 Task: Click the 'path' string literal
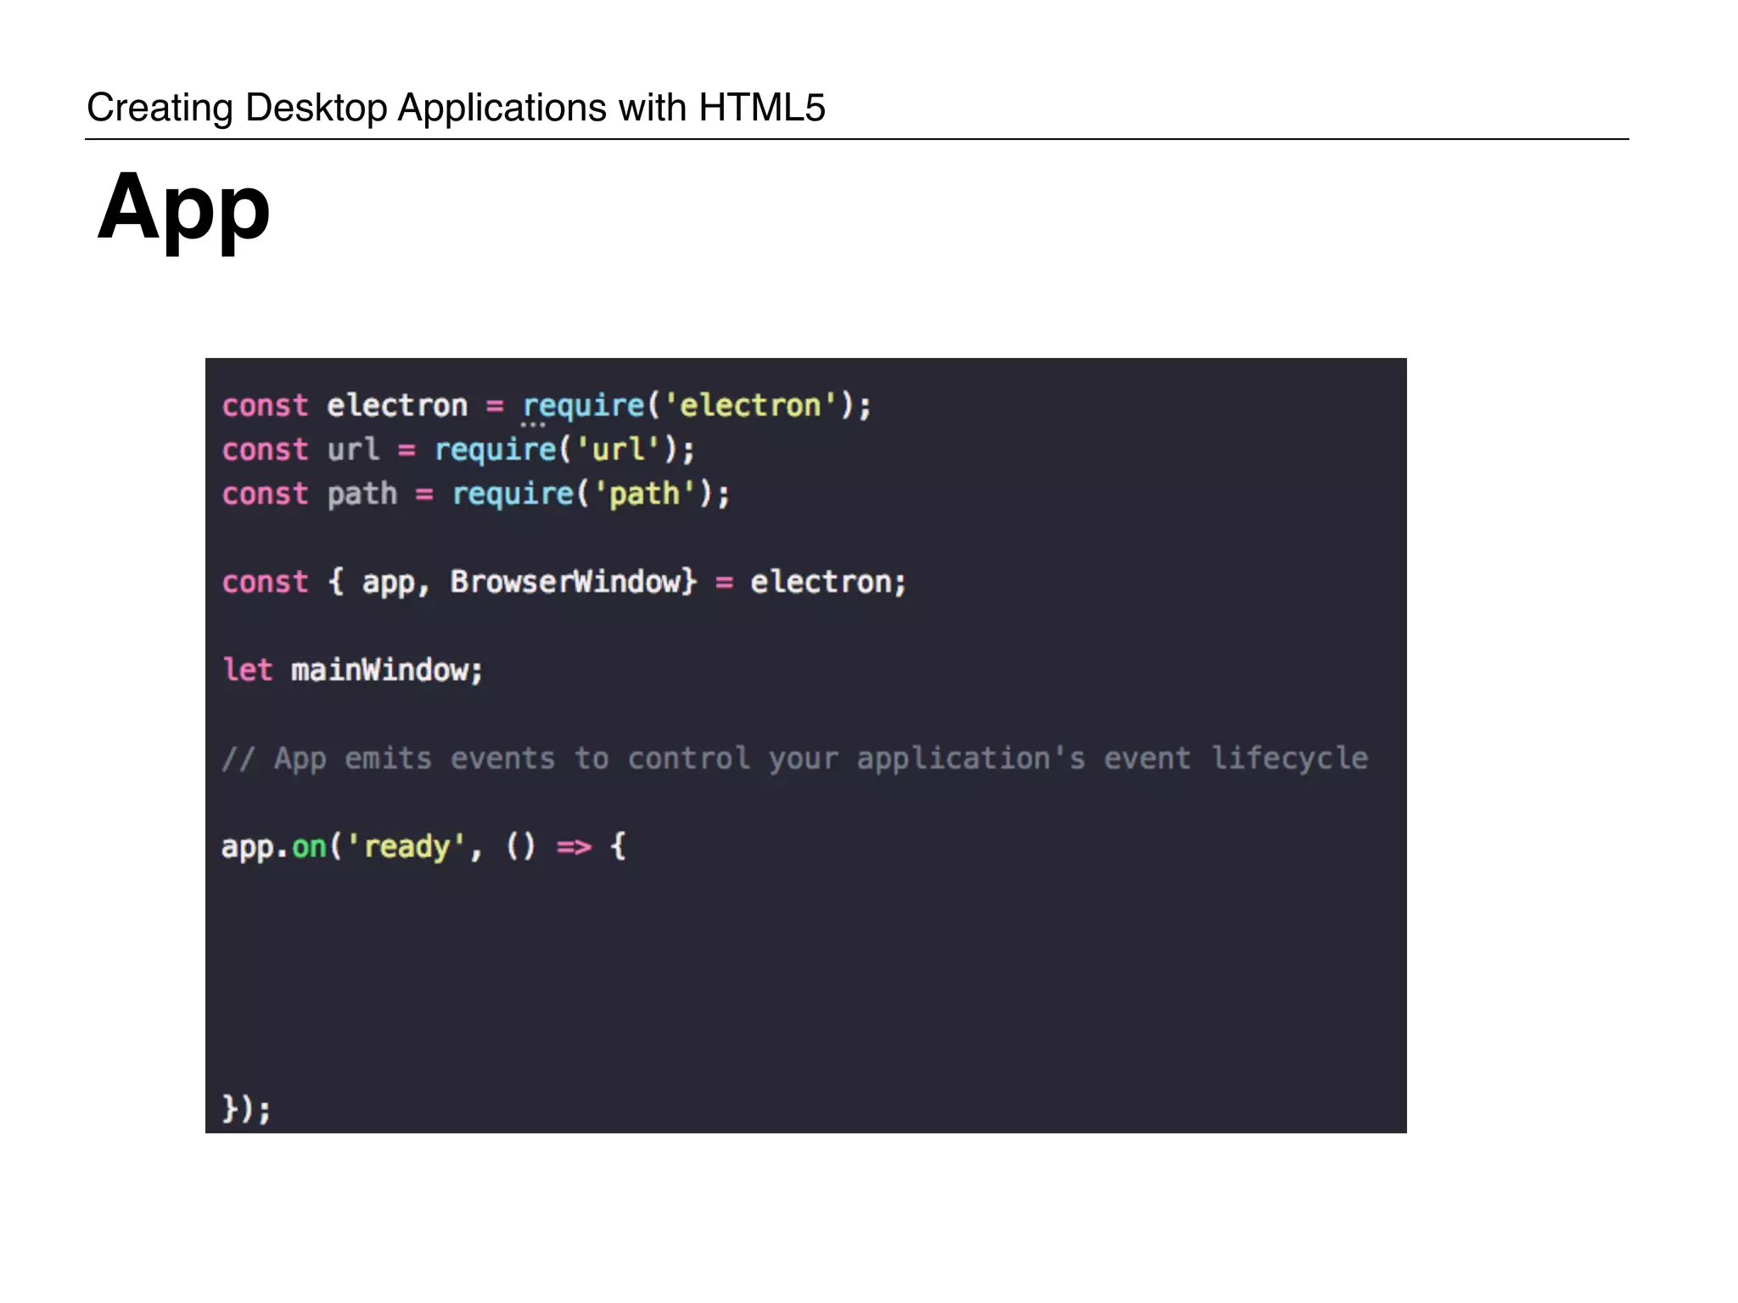644,494
